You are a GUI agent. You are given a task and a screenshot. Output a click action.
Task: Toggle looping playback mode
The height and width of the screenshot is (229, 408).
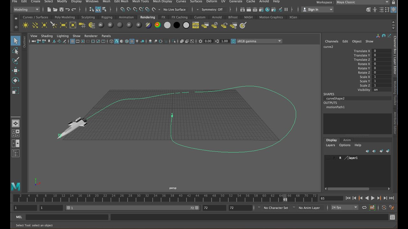(364, 208)
